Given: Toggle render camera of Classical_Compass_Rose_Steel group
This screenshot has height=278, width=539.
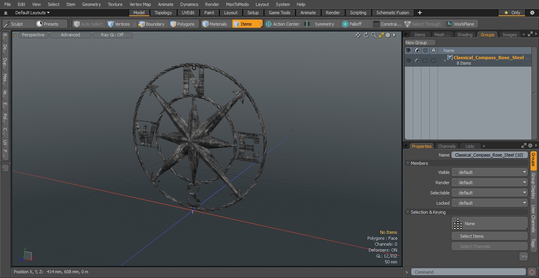Looking at the screenshot, I should pos(417,60).
